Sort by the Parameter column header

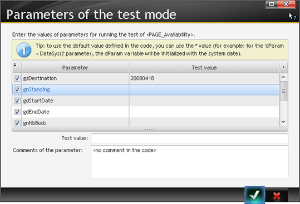pos(75,68)
